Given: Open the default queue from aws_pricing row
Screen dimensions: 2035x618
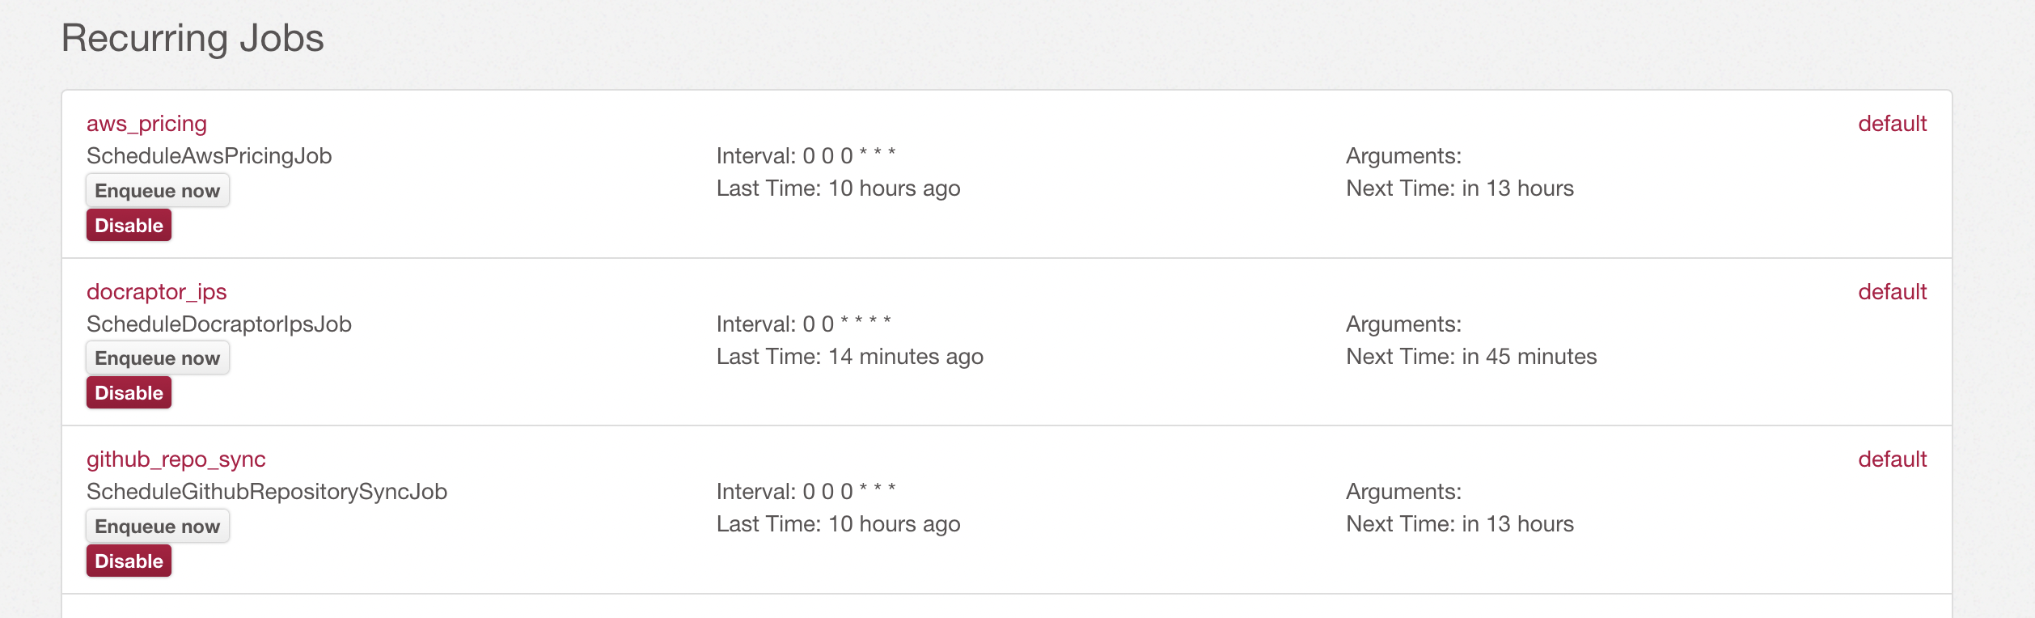Looking at the screenshot, I should pos(1892,124).
